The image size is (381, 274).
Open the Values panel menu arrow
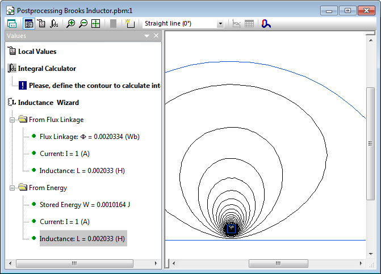146,36
